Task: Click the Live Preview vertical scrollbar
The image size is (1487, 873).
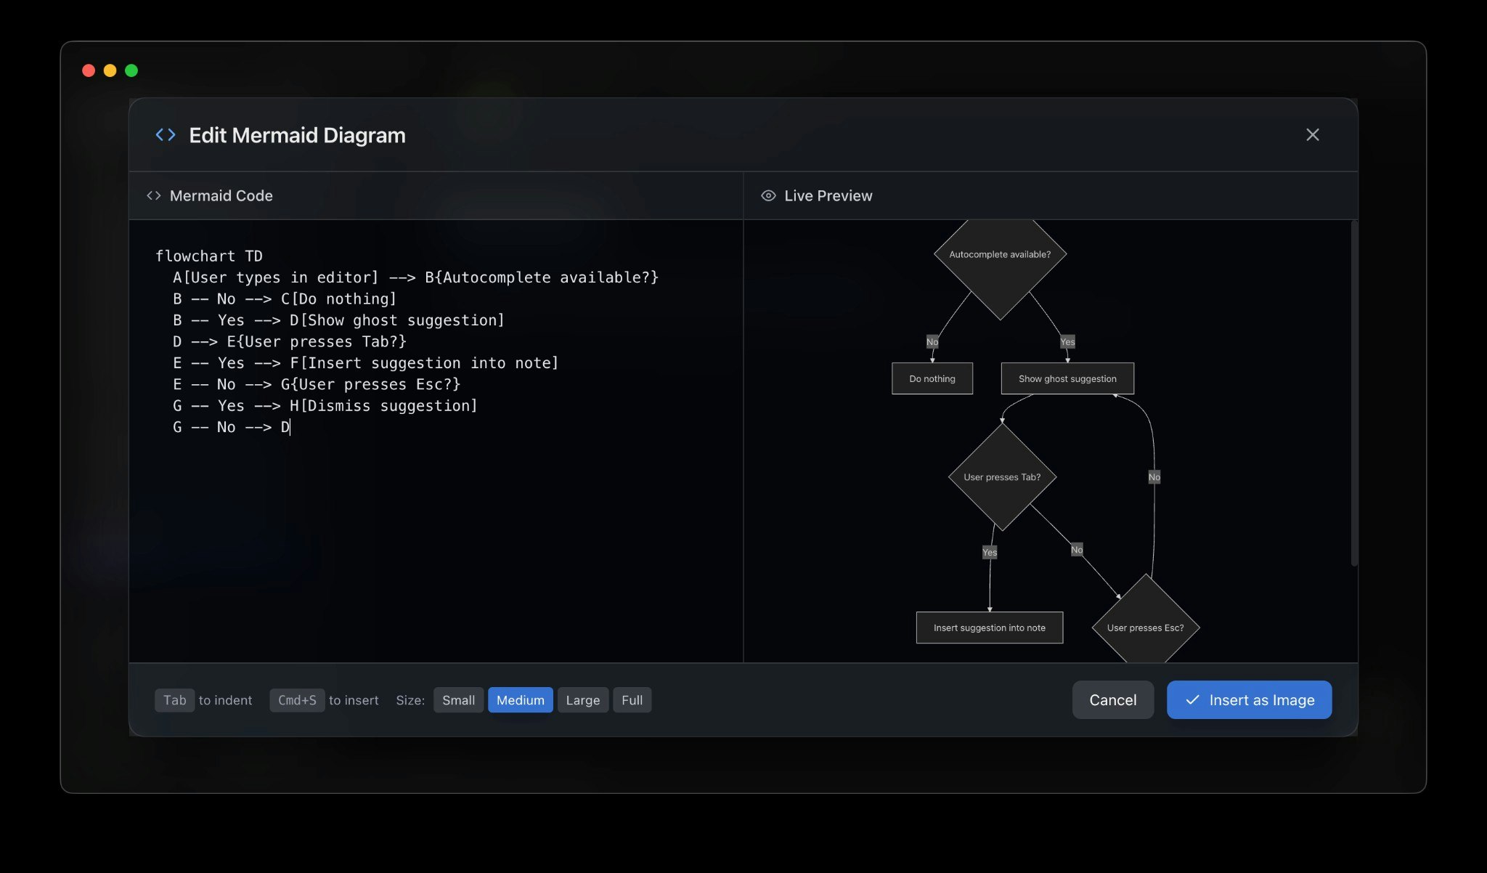Action: pos(1353,392)
